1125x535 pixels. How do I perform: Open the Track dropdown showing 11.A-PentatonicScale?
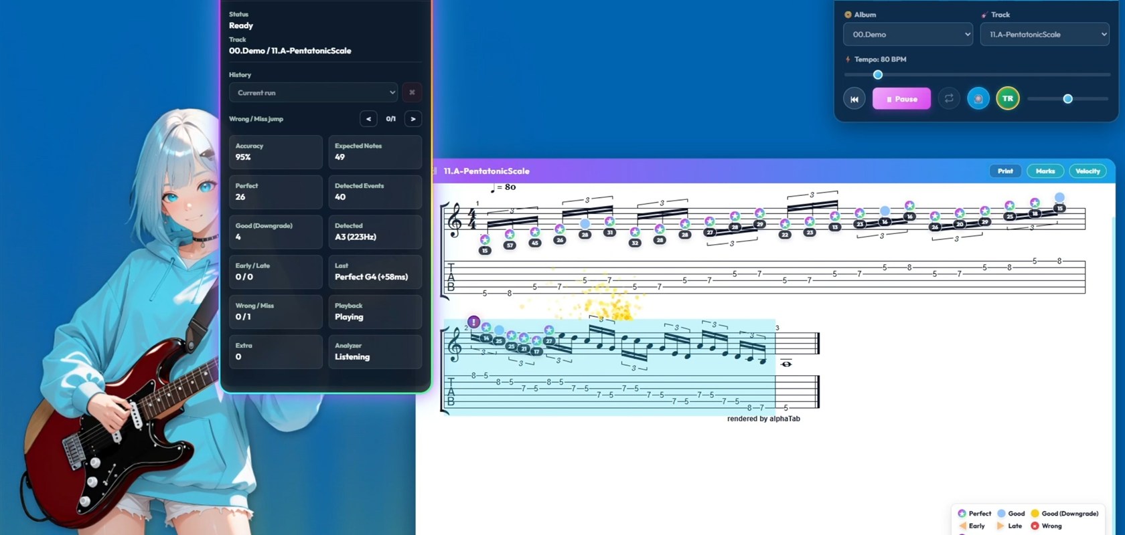click(x=1045, y=34)
